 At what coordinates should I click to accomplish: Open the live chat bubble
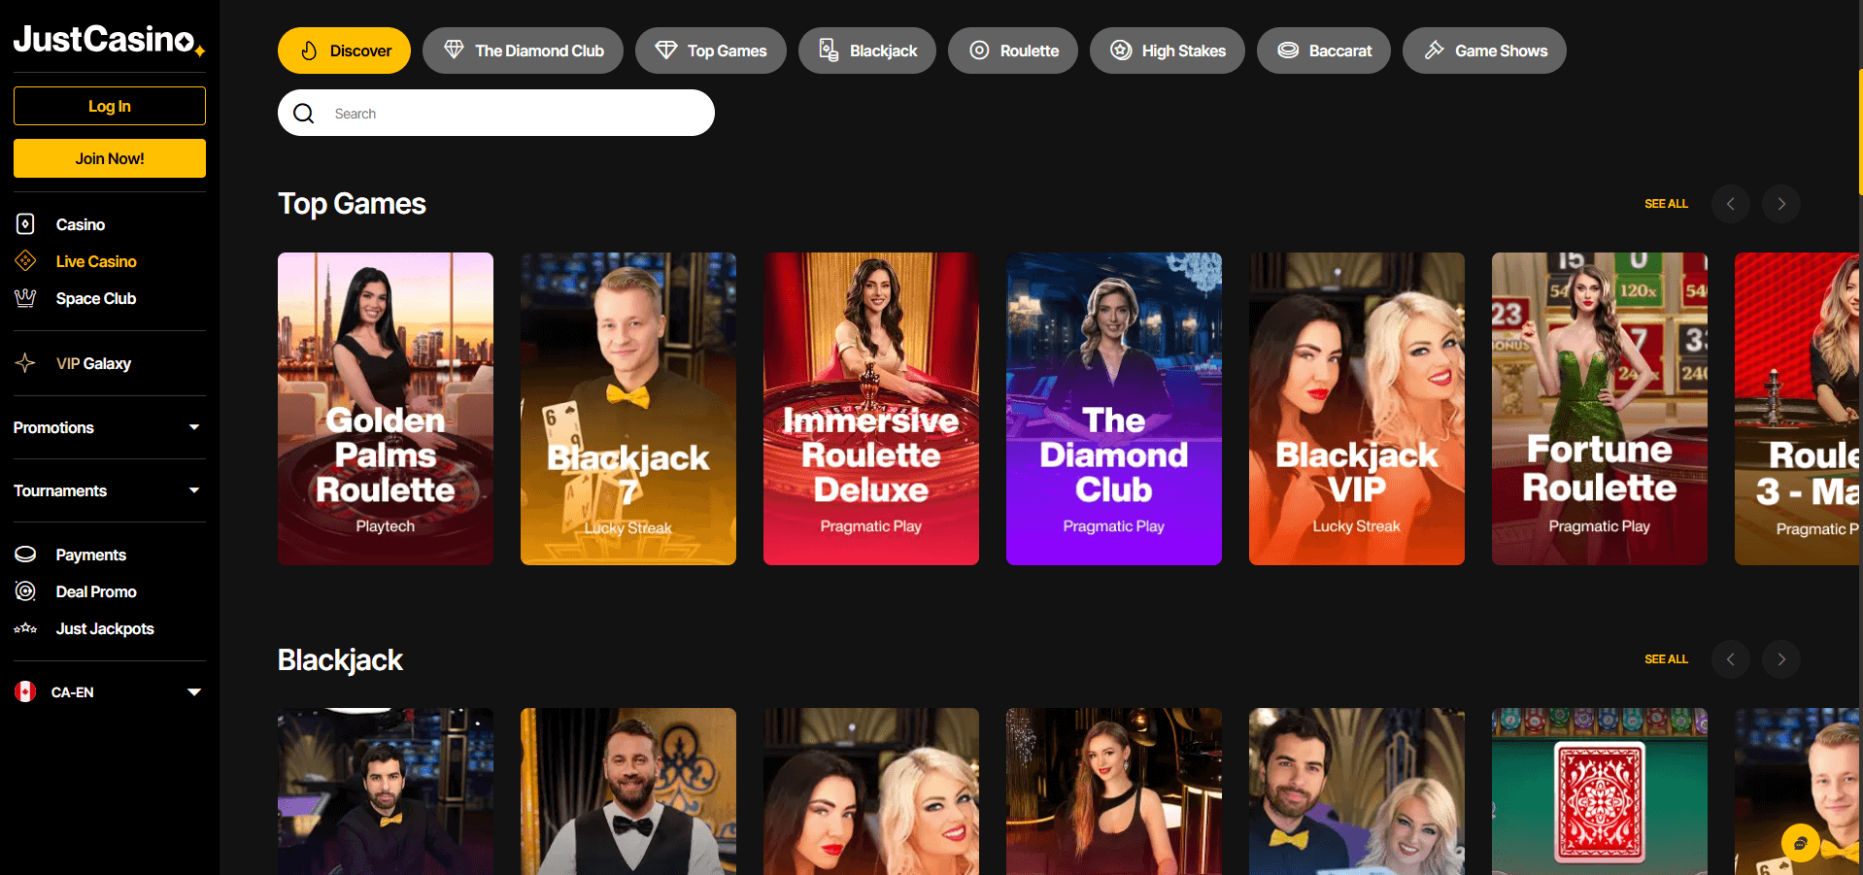[1802, 843]
